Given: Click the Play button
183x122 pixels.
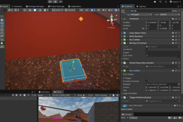Looking at the screenshot, I should point(50,2).
